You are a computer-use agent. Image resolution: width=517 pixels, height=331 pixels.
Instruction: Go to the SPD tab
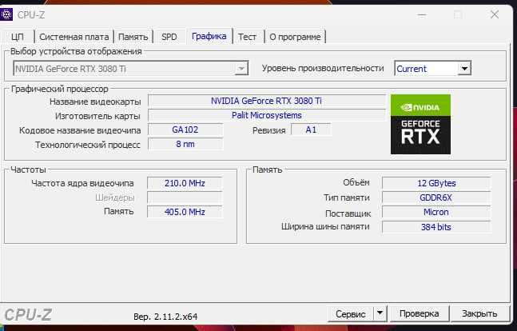click(169, 37)
